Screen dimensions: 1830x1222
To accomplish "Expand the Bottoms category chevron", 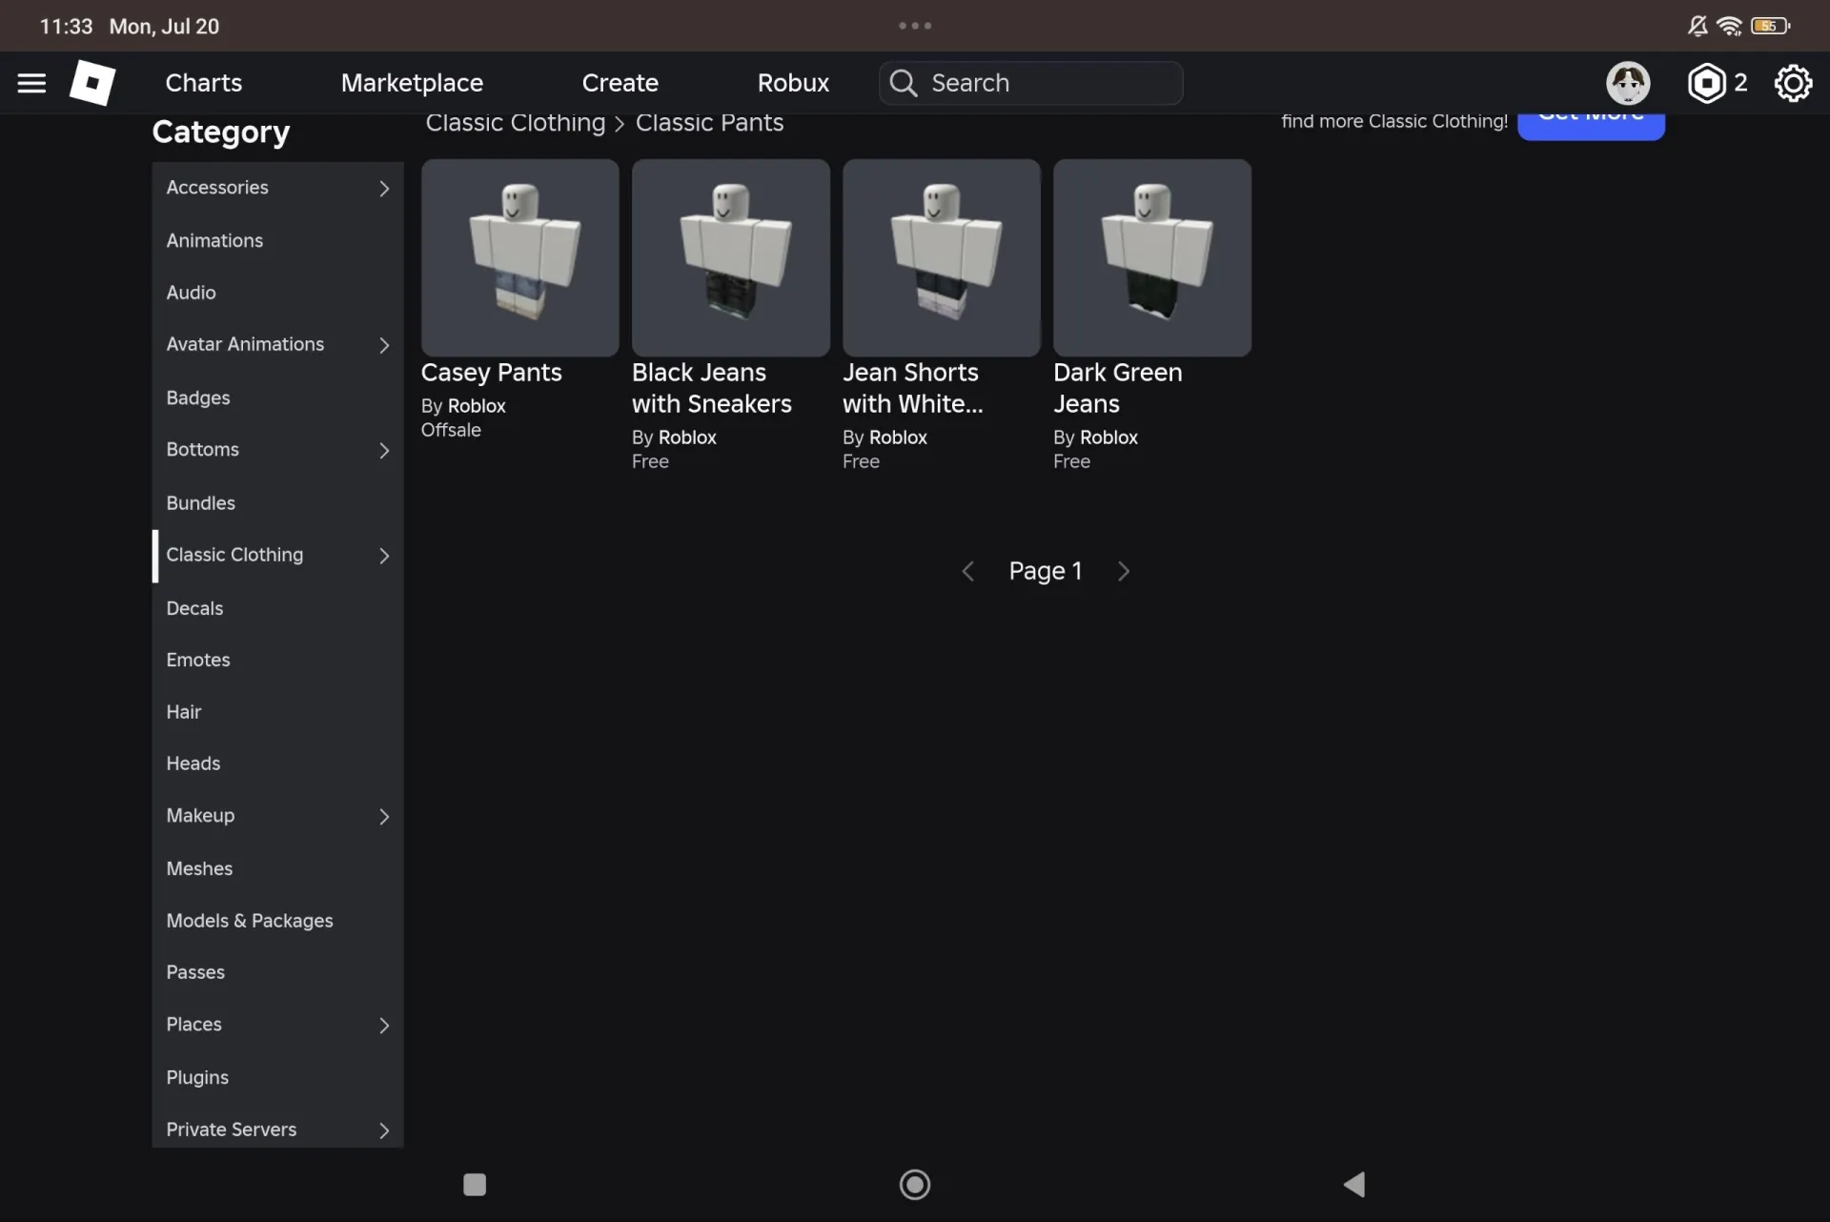I will click(x=384, y=450).
